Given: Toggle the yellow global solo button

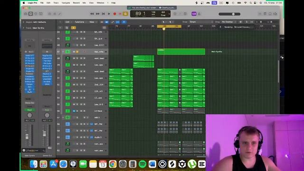Looking at the screenshot, I should pyautogui.click(x=73, y=28).
